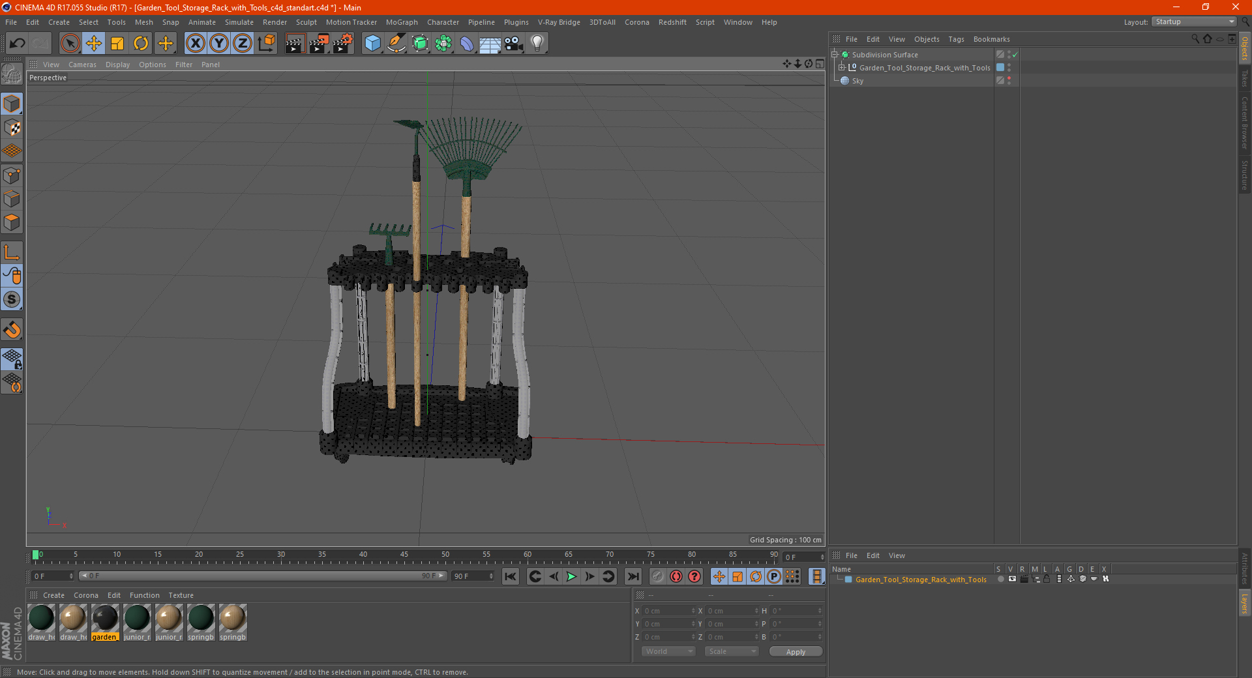Add a Cube primitive object
The image size is (1252, 678).
coord(372,44)
